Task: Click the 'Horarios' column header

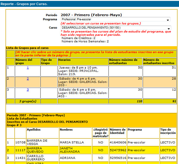Action: point(83,61)
